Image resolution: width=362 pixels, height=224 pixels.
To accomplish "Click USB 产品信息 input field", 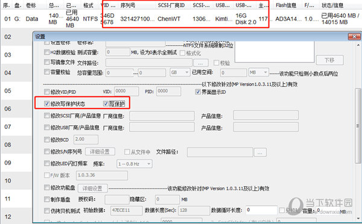I will click(x=265, y=127).
